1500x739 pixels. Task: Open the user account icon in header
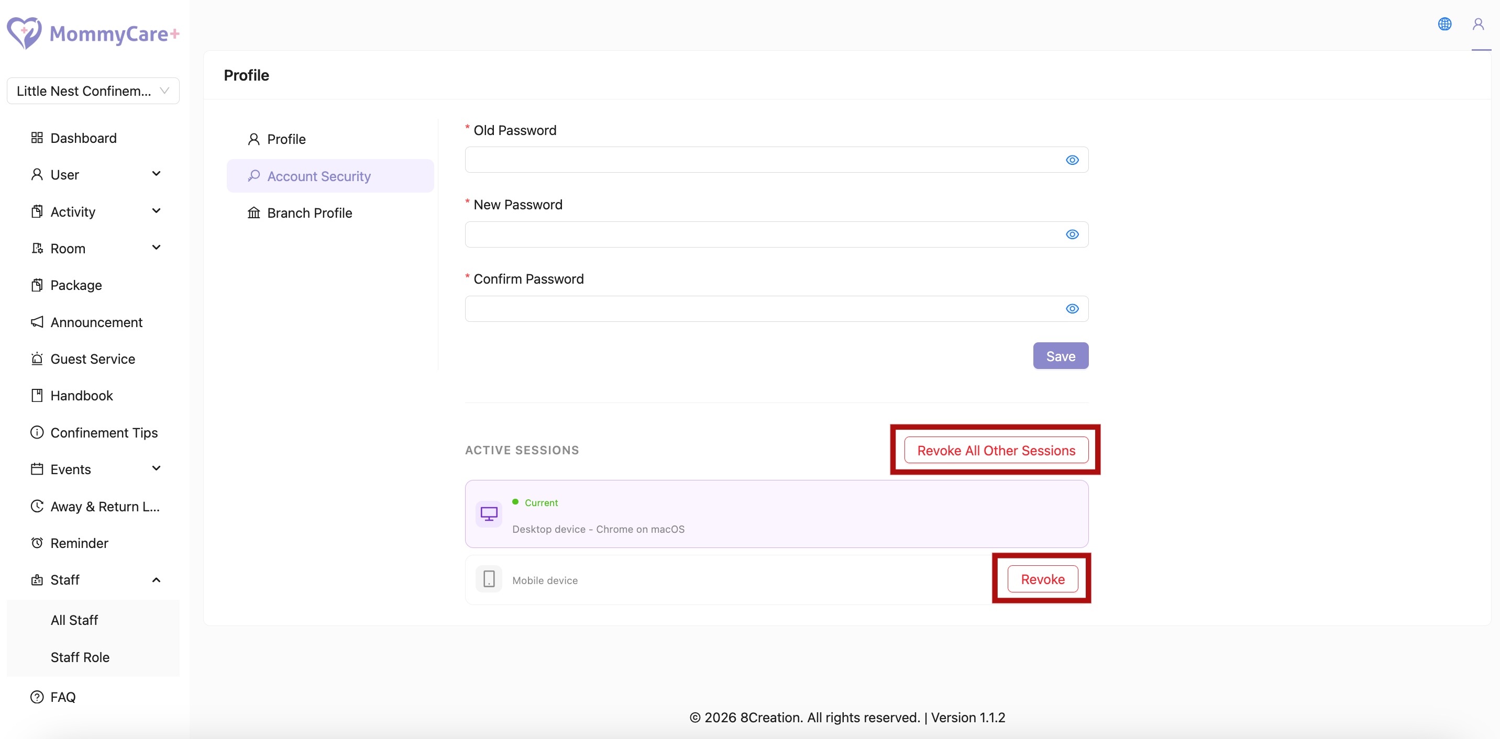pos(1478,24)
